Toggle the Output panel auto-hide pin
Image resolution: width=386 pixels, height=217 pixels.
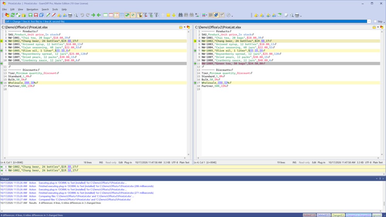tap(380, 179)
